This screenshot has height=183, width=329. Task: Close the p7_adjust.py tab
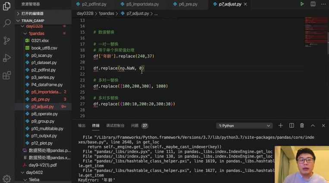click(245, 4)
